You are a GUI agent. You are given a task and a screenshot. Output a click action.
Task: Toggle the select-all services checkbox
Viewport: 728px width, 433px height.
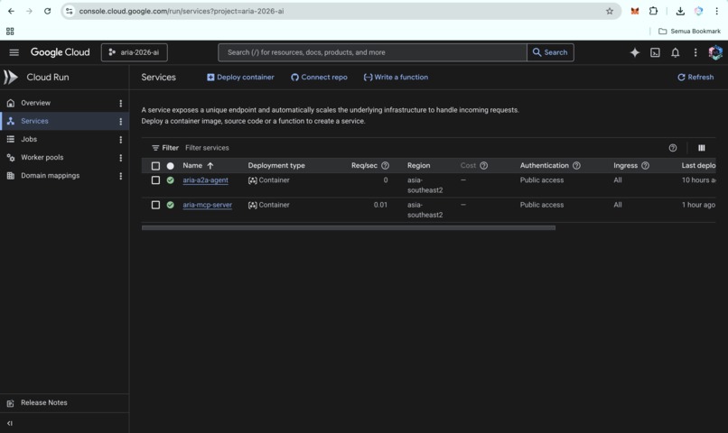(x=155, y=165)
